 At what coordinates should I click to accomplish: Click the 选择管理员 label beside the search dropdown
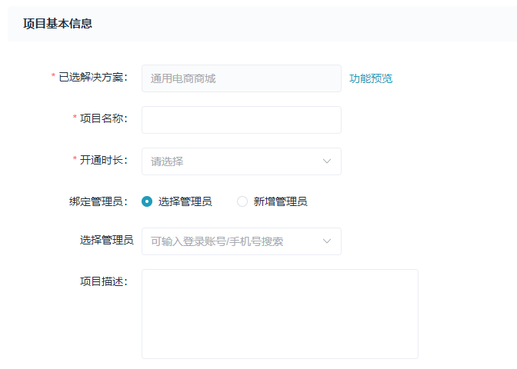[x=106, y=240]
